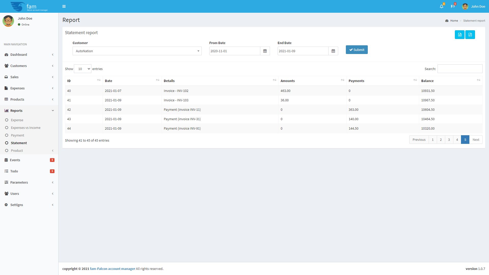Select the Expense report option
This screenshot has height=275, width=489.
tap(17, 120)
